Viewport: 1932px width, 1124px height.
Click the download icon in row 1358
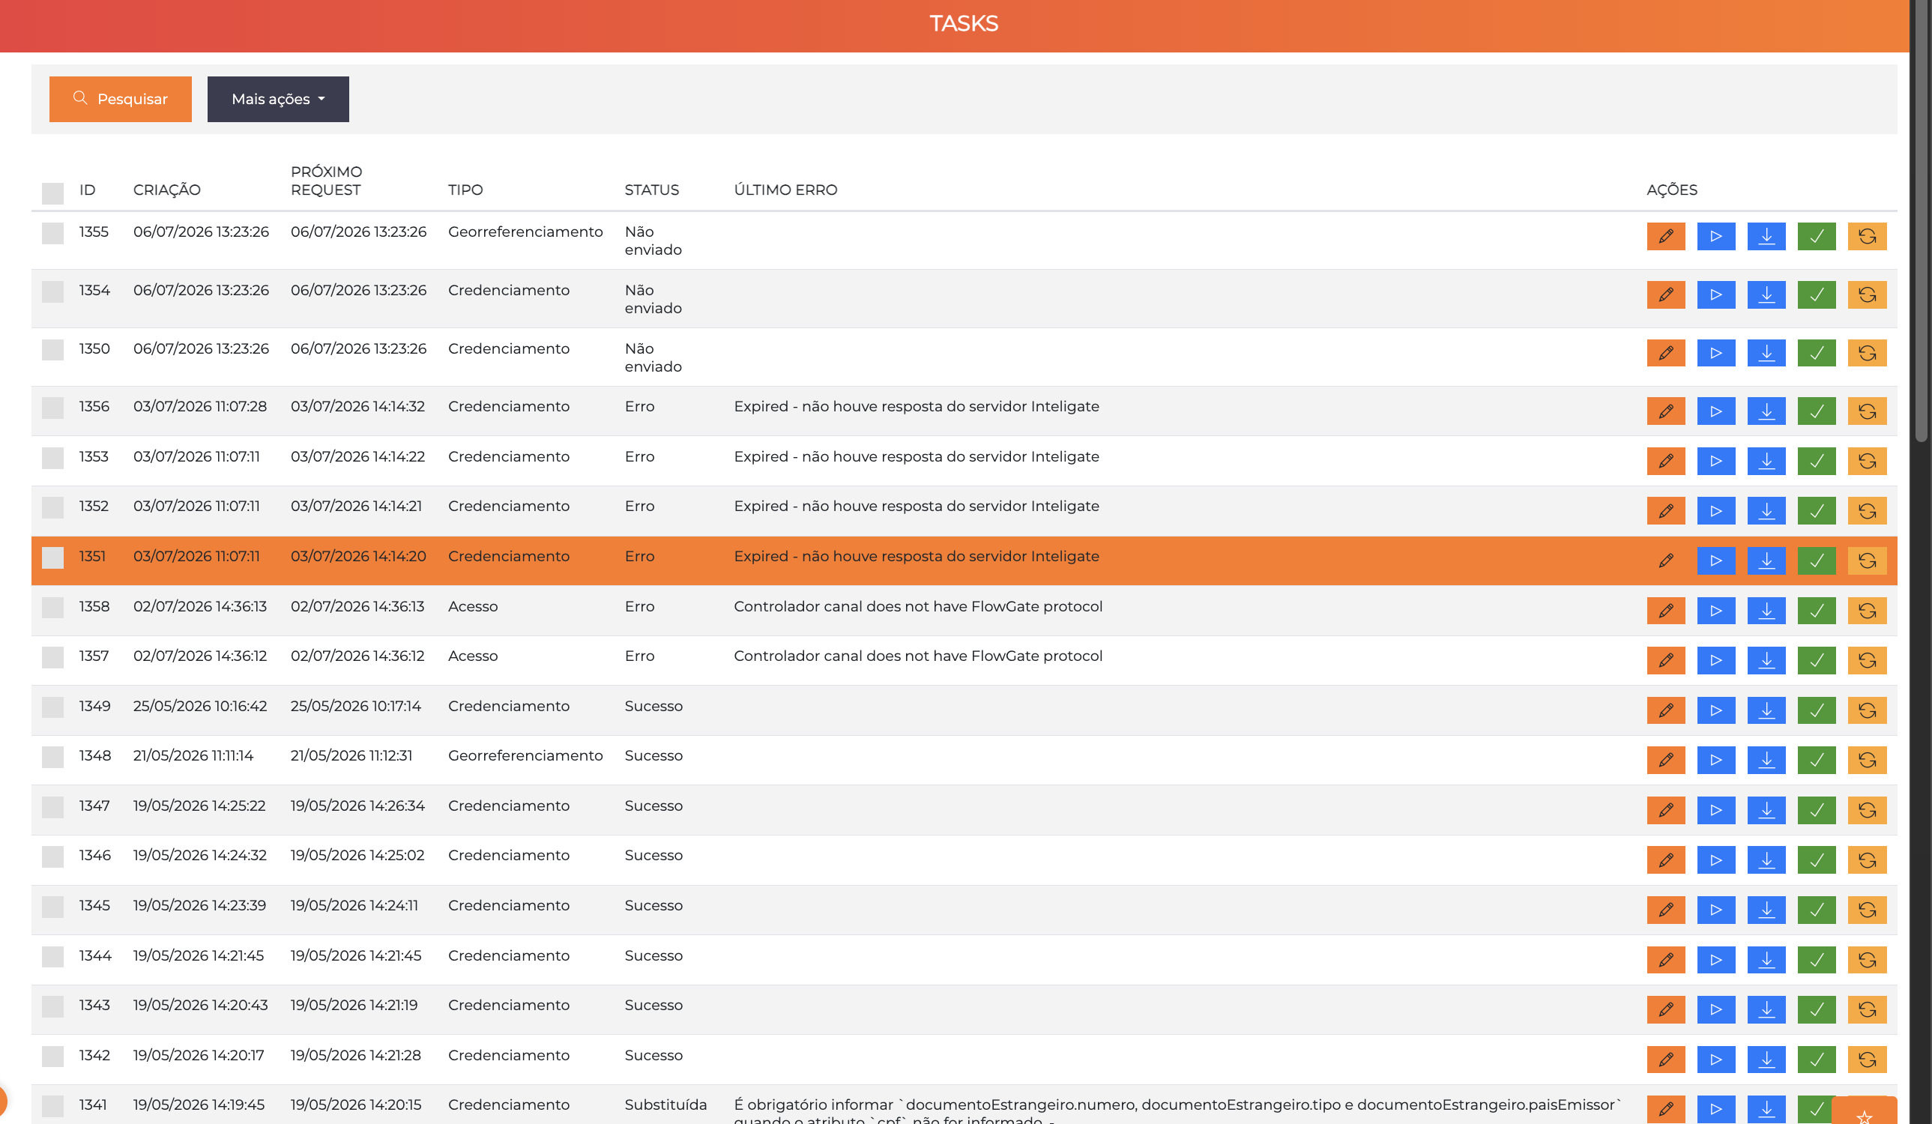click(1766, 610)
